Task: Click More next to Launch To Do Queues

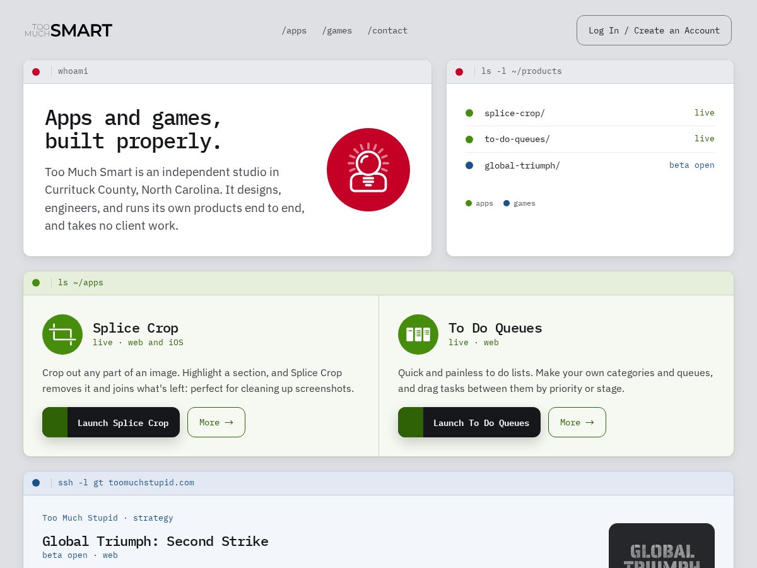Action: coord(577,422)
